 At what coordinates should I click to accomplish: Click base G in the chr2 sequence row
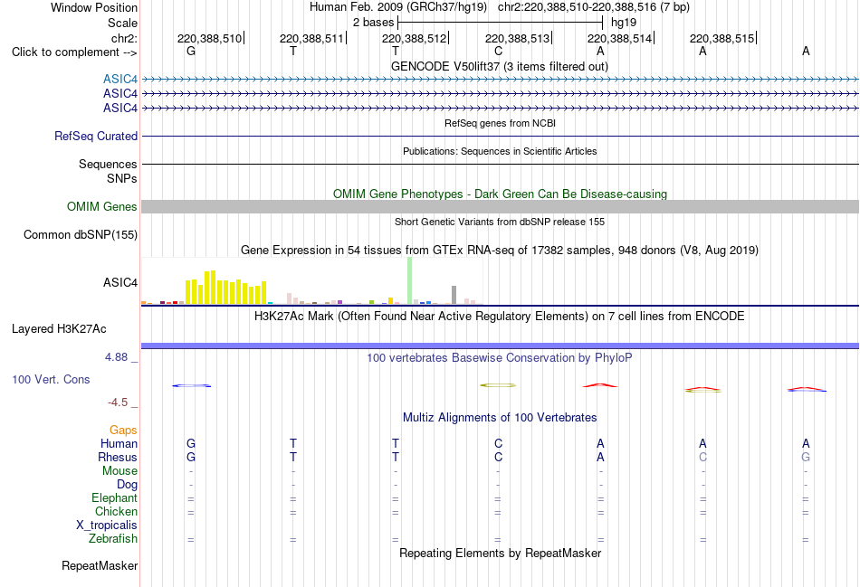[191, 51]
